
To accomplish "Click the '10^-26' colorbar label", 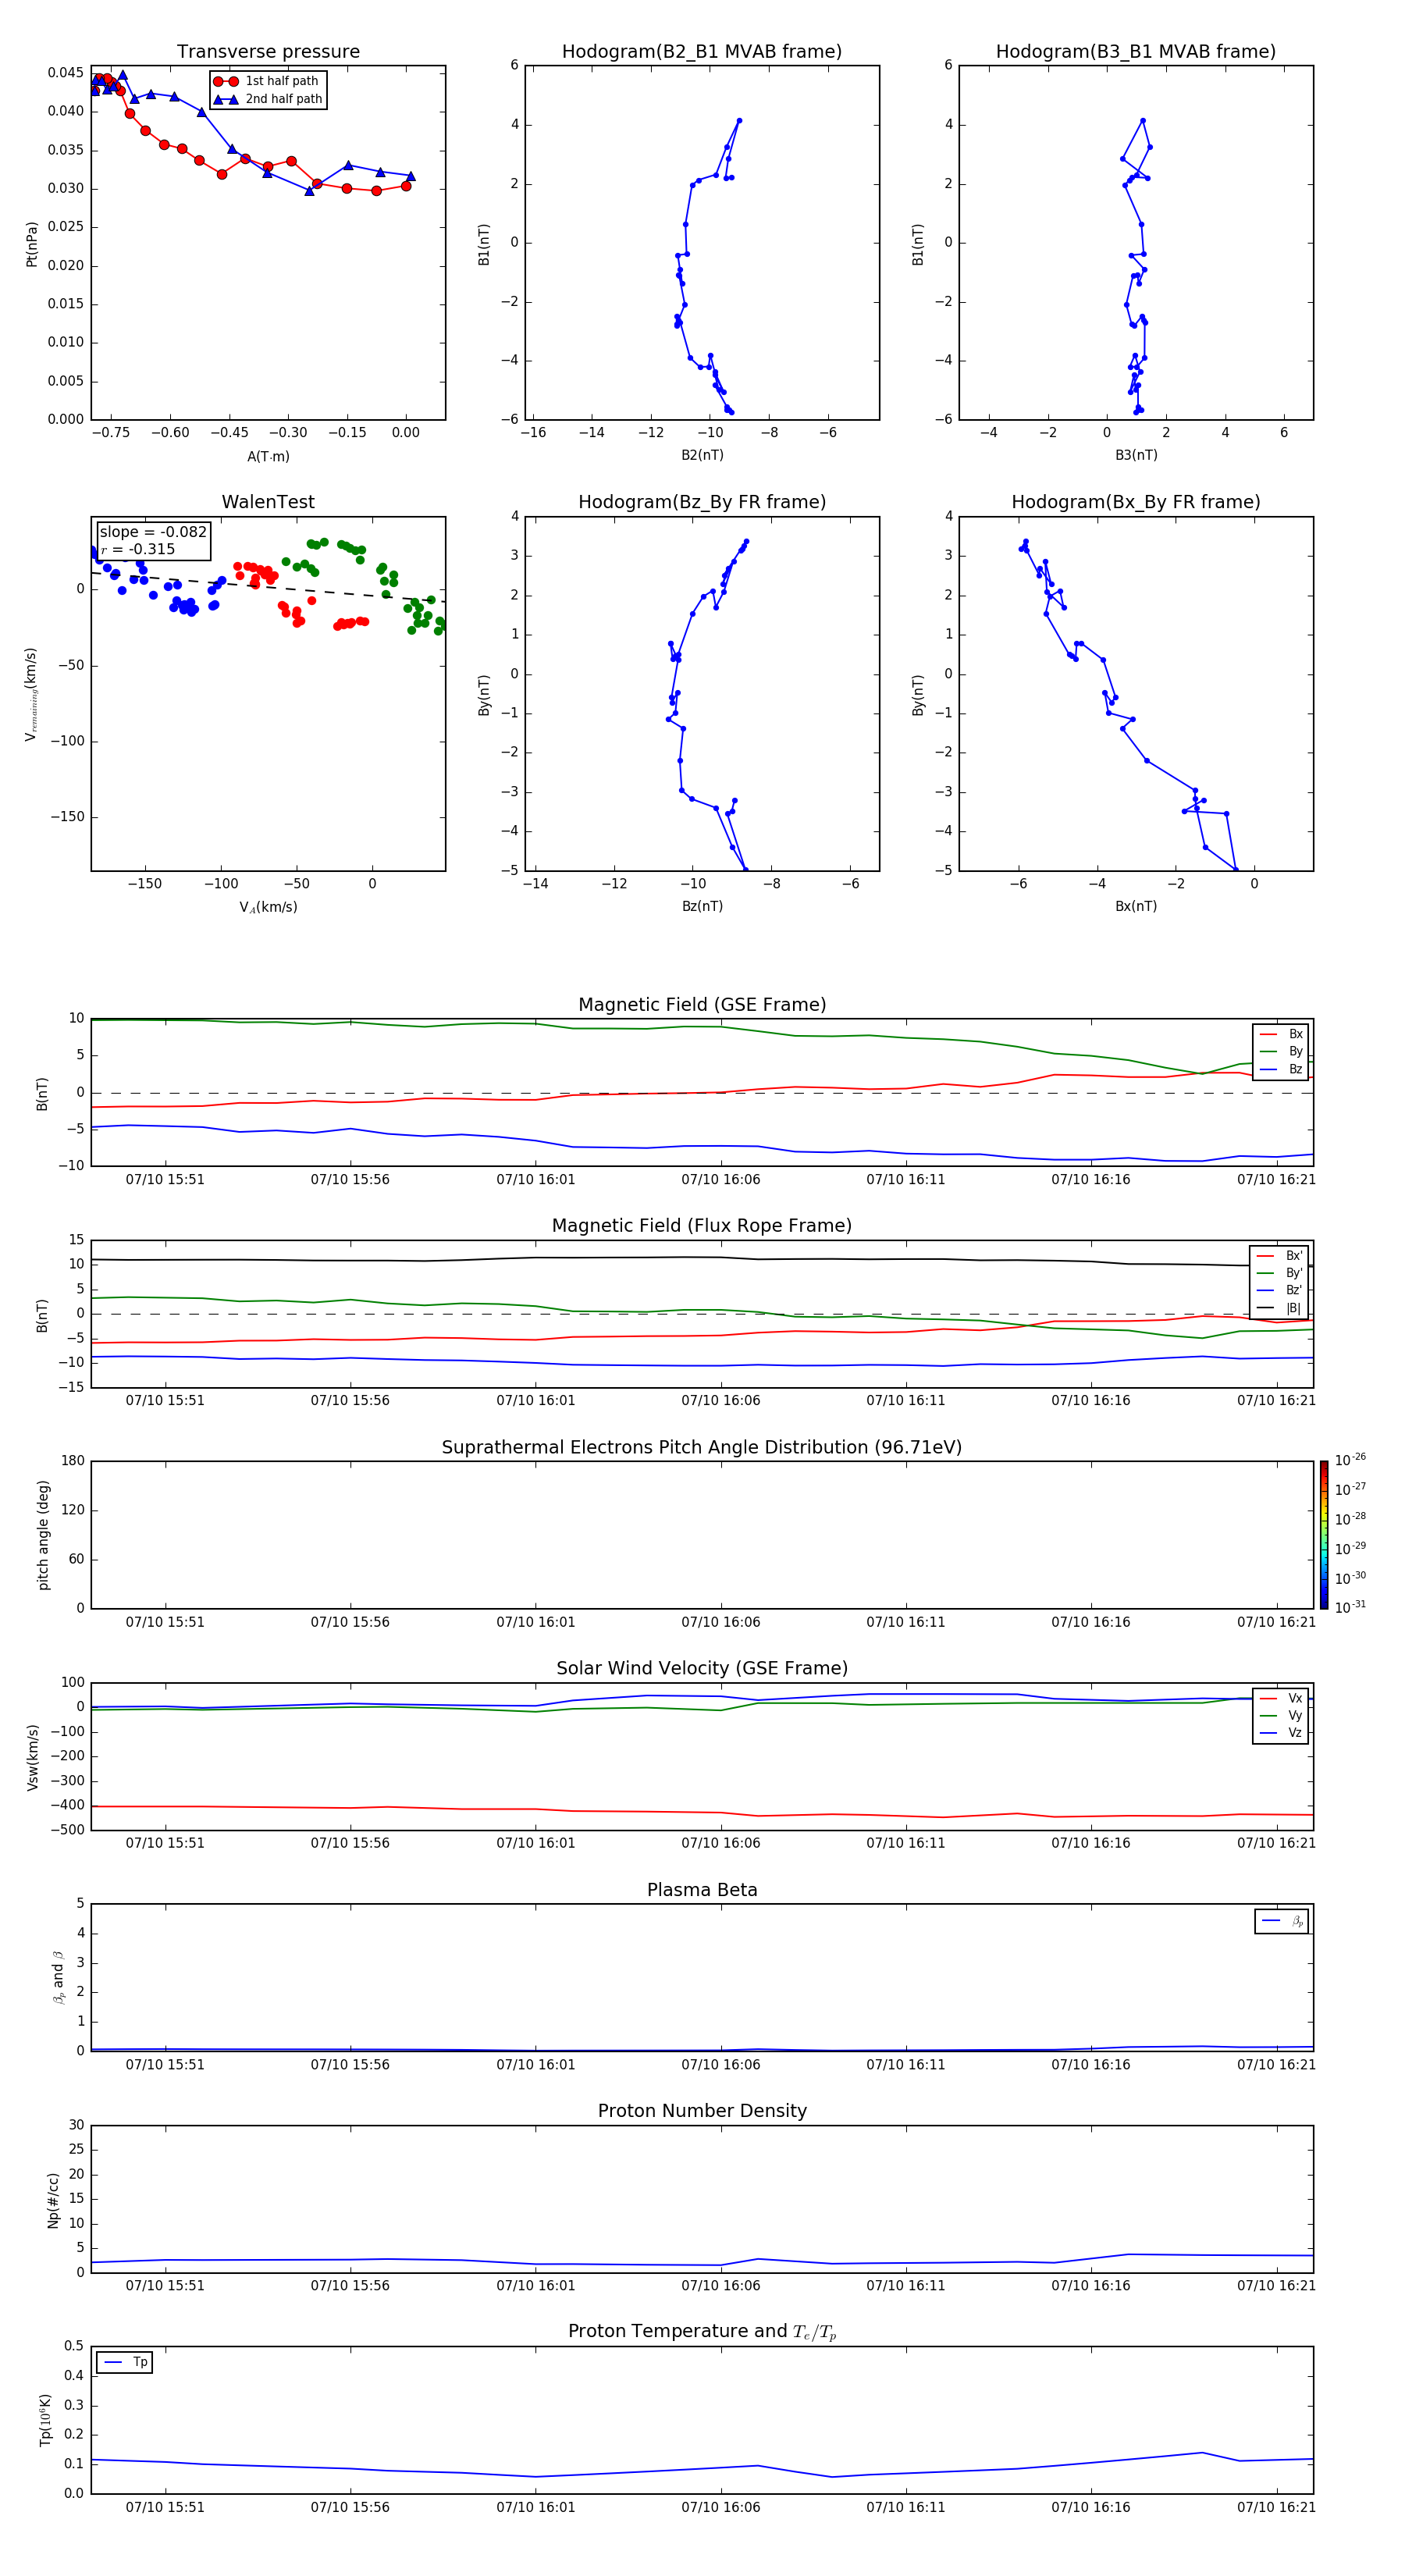I will click(x=1350, y=1460).
